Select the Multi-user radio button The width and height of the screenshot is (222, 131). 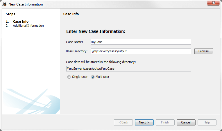93,77
